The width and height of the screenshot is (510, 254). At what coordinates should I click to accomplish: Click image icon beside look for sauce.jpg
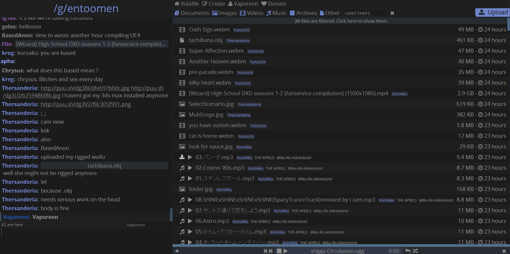click(182, 147)
